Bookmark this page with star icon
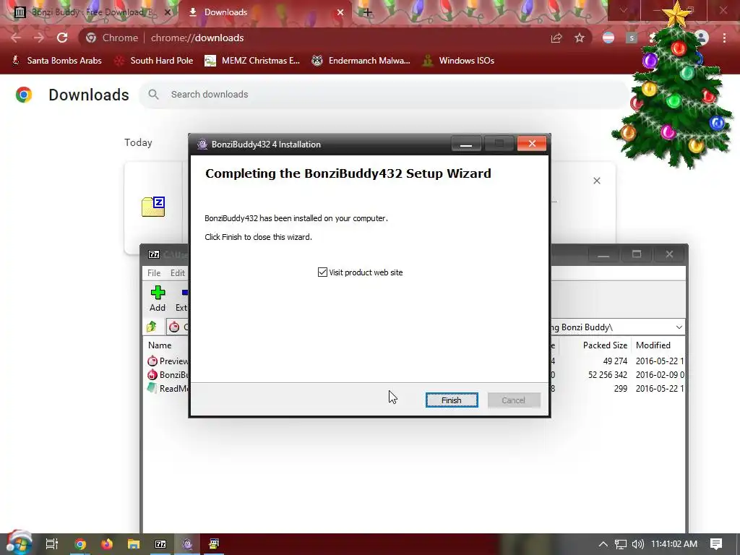 coord(580,38)
